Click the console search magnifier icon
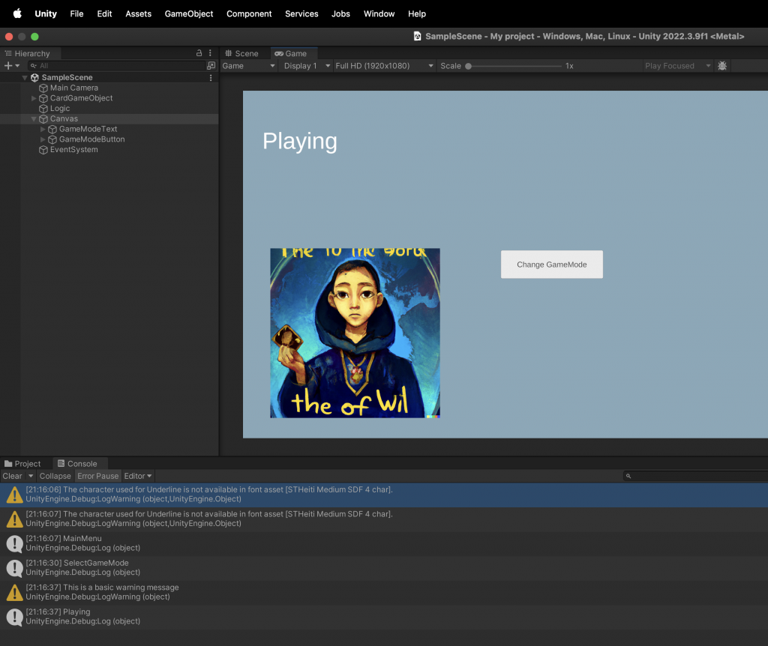Screen dimensions: 768x646 (x=628, y=476)
